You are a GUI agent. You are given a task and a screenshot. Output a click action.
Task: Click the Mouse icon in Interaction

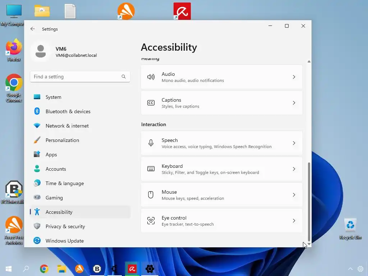tap(151, 195)
